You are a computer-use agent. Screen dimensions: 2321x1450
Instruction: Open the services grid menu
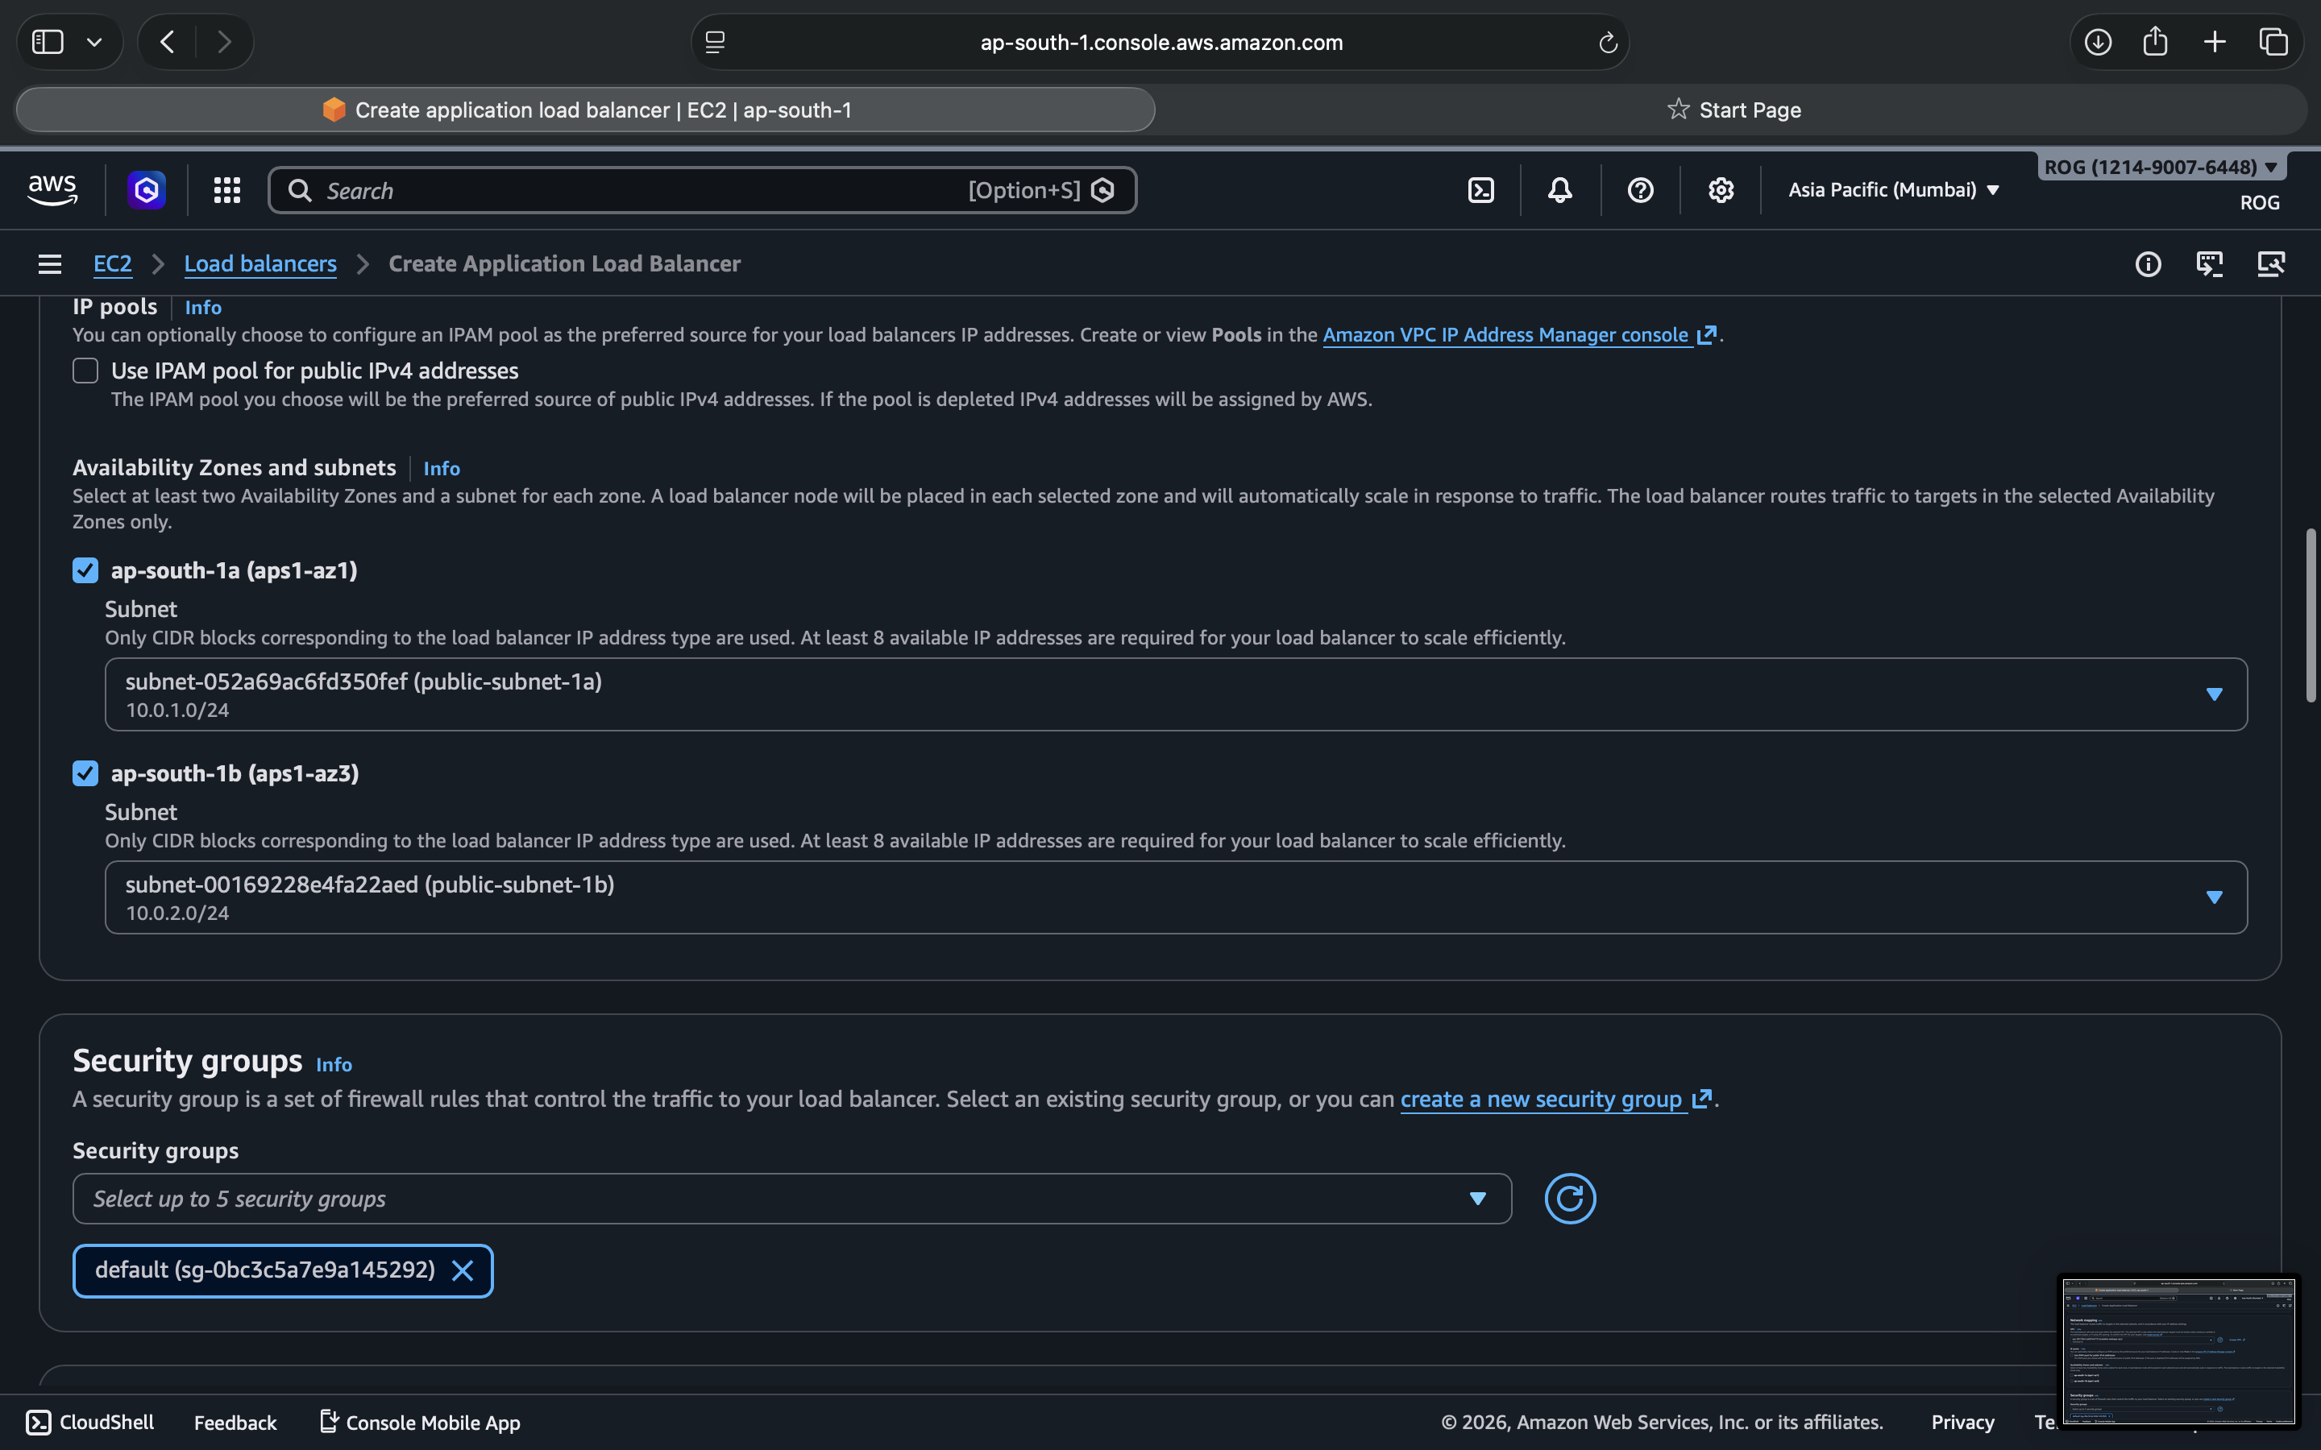click(x=226, y=190)
